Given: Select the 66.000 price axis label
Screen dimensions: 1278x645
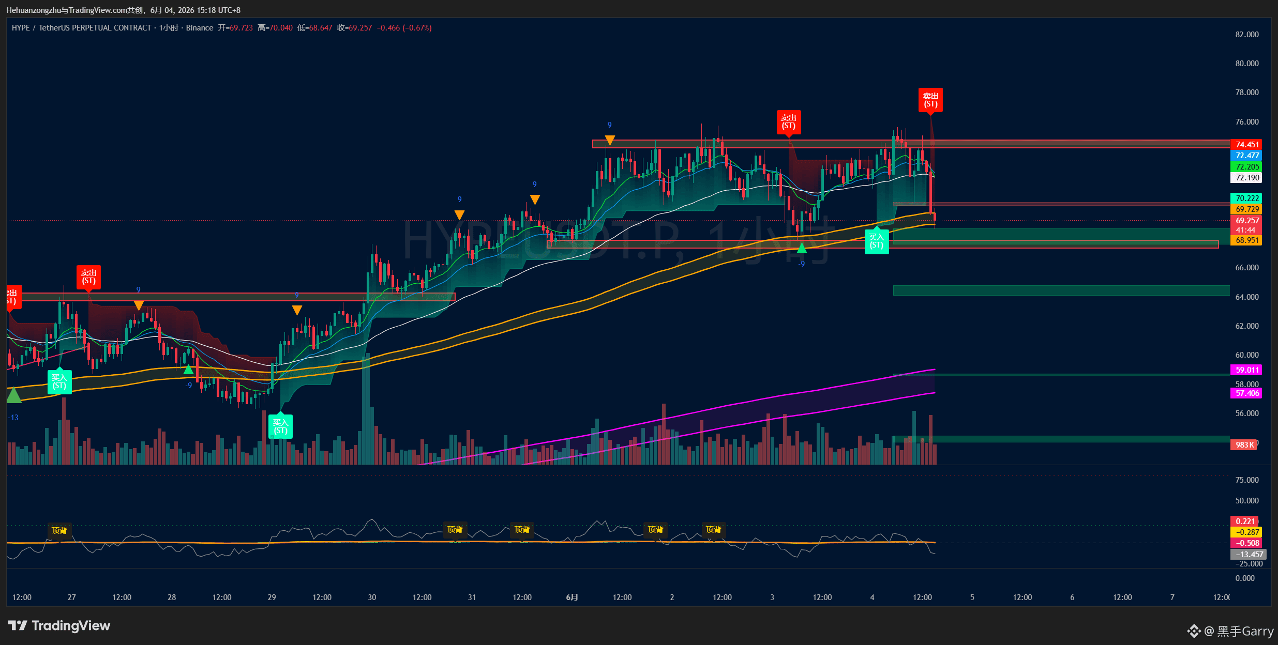Looking at the screenshot, I should 1247,268.
